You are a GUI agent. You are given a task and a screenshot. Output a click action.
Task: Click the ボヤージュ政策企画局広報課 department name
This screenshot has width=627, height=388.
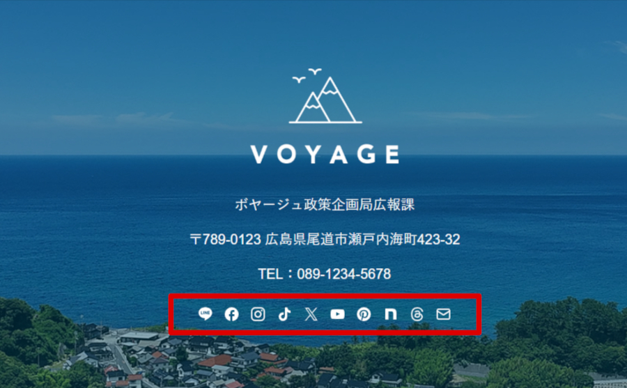(325, 204)
